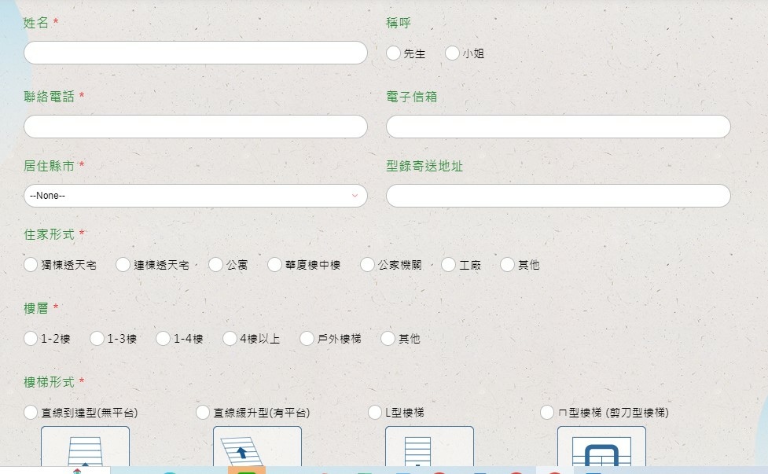Image resolution: width=768 pixels, height=474 pixels.
Task: Select ㄇ型樓梯 (剪刀型樓梯) radio button
Action: coord(547,413)
